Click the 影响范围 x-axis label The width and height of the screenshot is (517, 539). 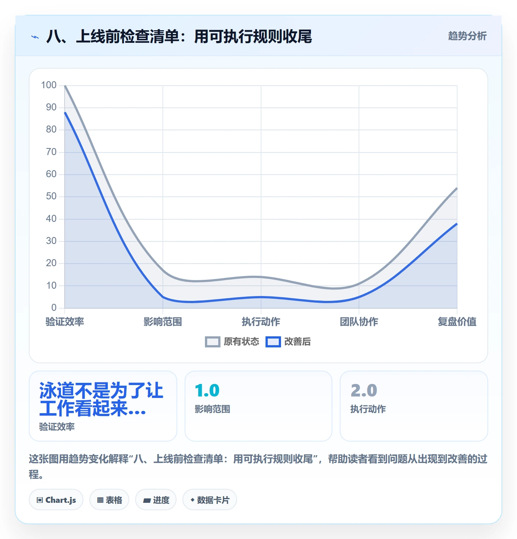pos(163,322)
